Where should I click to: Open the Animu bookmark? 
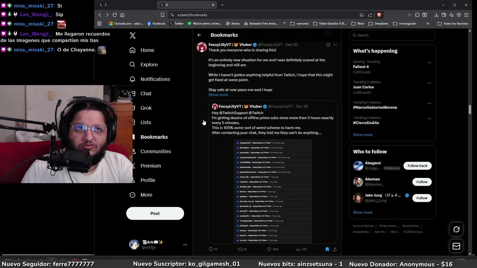[233, 23]
